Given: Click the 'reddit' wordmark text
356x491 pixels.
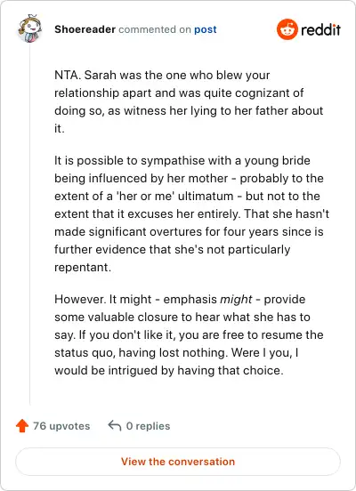Looking at the screenshot, I should pos(320,29).
